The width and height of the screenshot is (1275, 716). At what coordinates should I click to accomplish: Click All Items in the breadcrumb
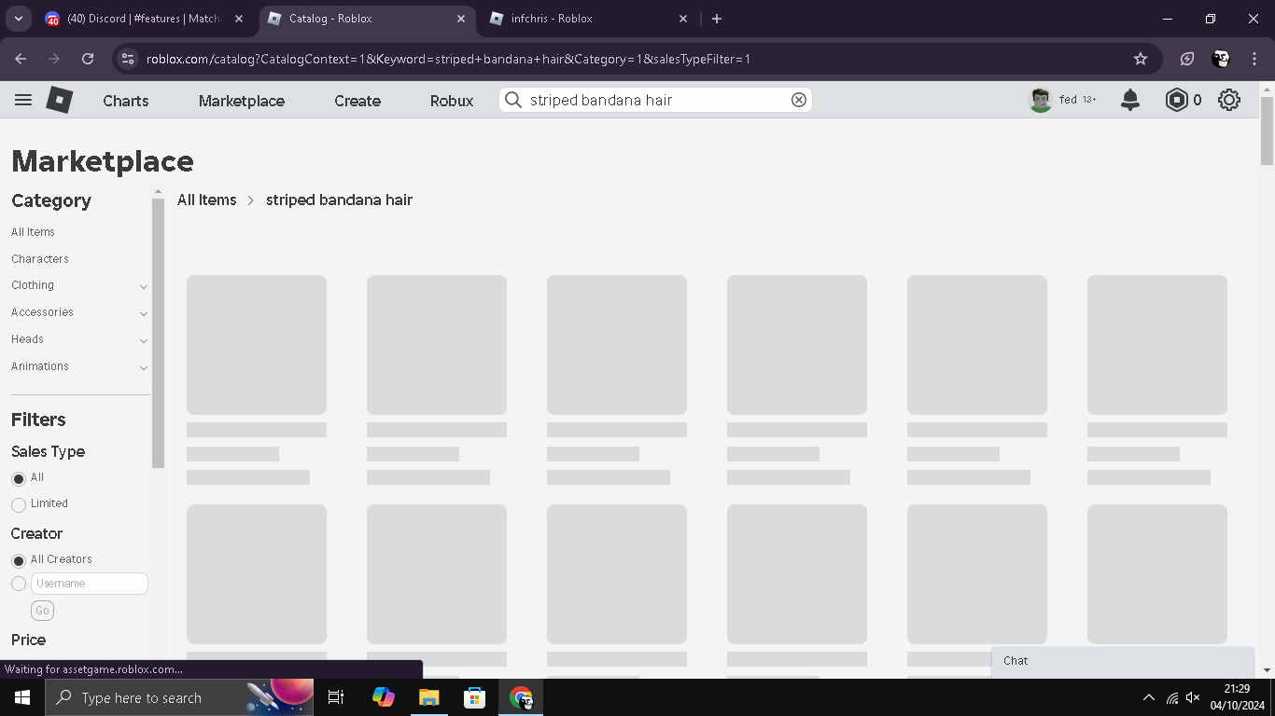pos(207,200)
